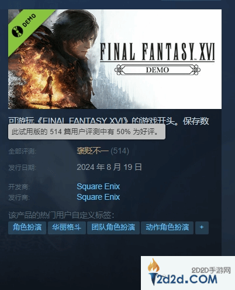The image size is (235, 290).
Task: Click the 2d2d.COM watermark text
Action: 184,279
